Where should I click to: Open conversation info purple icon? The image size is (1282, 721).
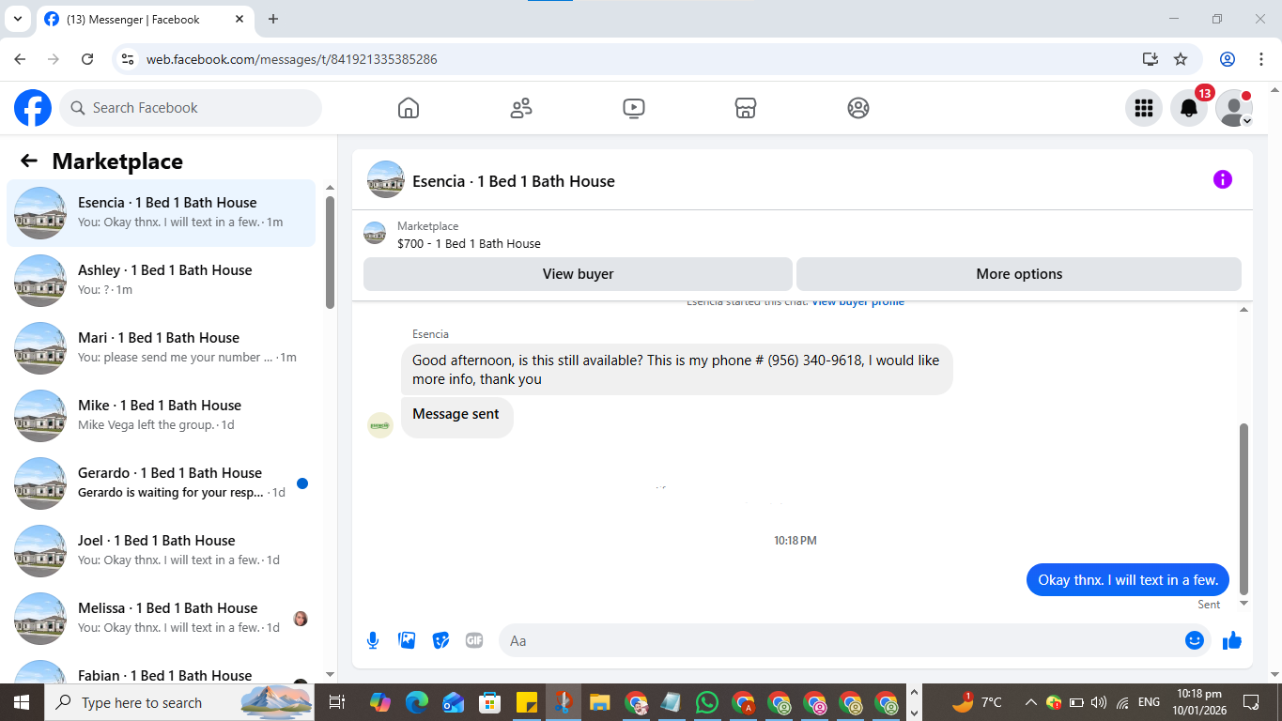click(x=1222, y=179)
